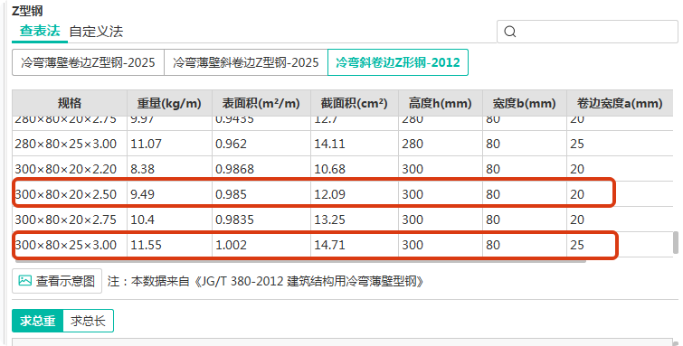Click the horizontal table scrollbar
683x346 pixels.
pos(300,261)
